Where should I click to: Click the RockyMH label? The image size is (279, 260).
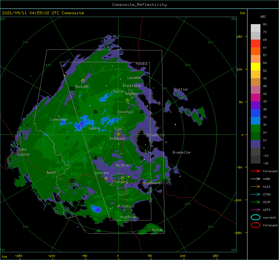[x=82, y=87]
